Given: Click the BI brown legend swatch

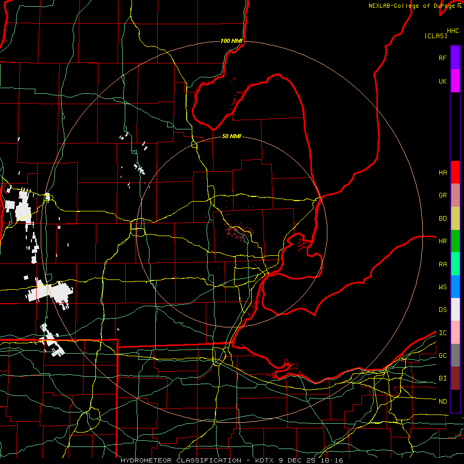Looking at the screenshot, I should [x=455, y=378].
